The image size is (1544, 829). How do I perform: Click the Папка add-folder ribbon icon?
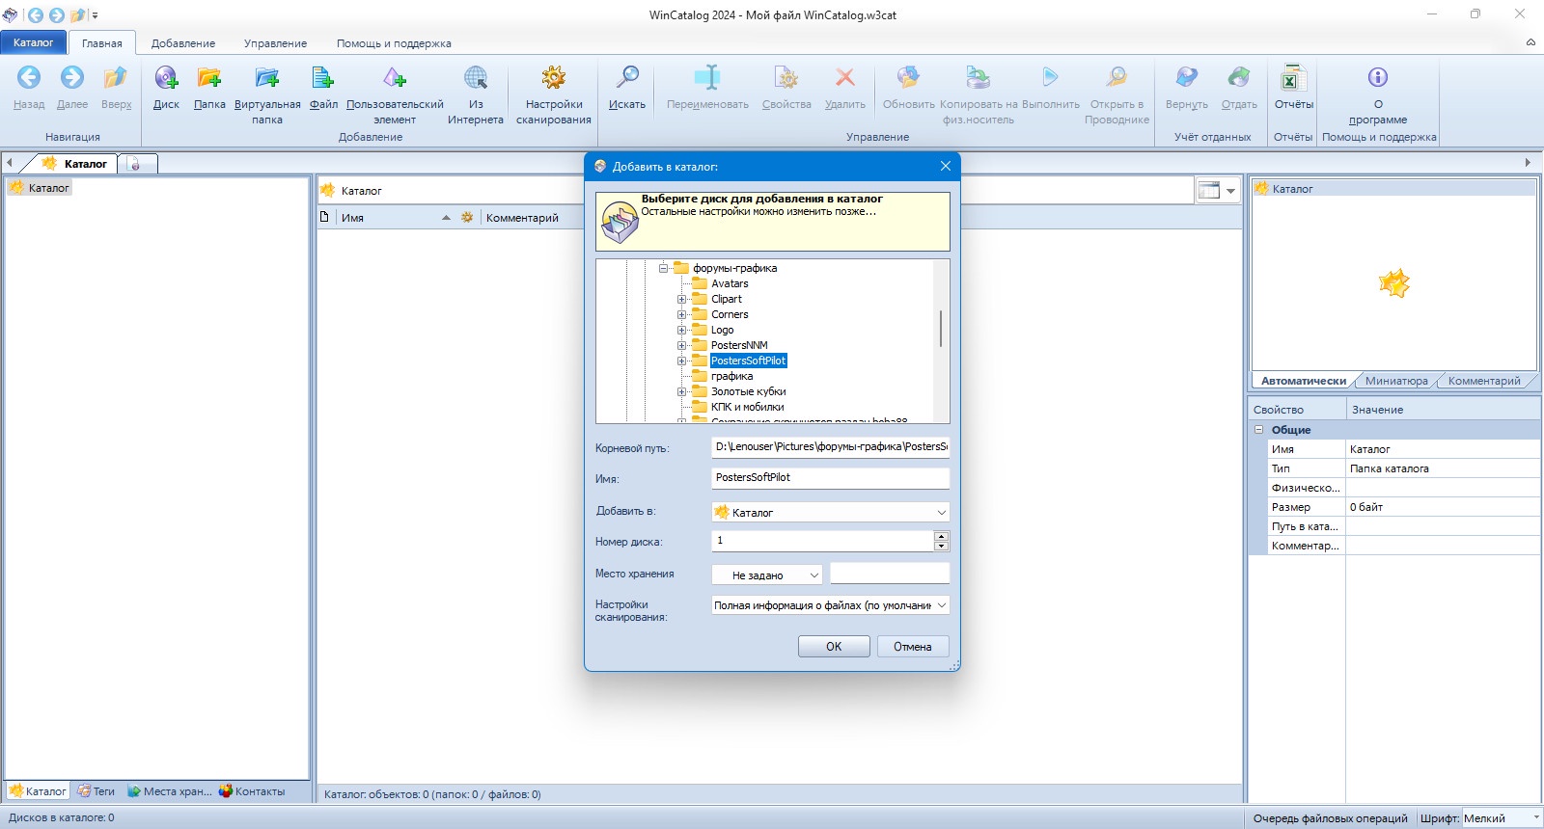209,78
